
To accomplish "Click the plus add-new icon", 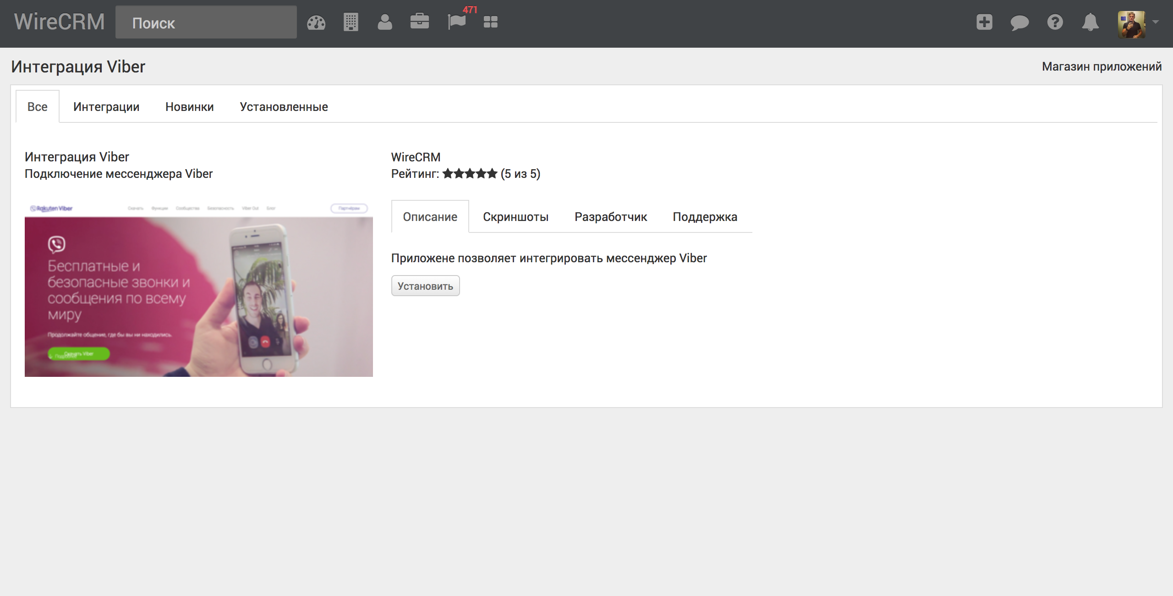I will tap(984, 22).
